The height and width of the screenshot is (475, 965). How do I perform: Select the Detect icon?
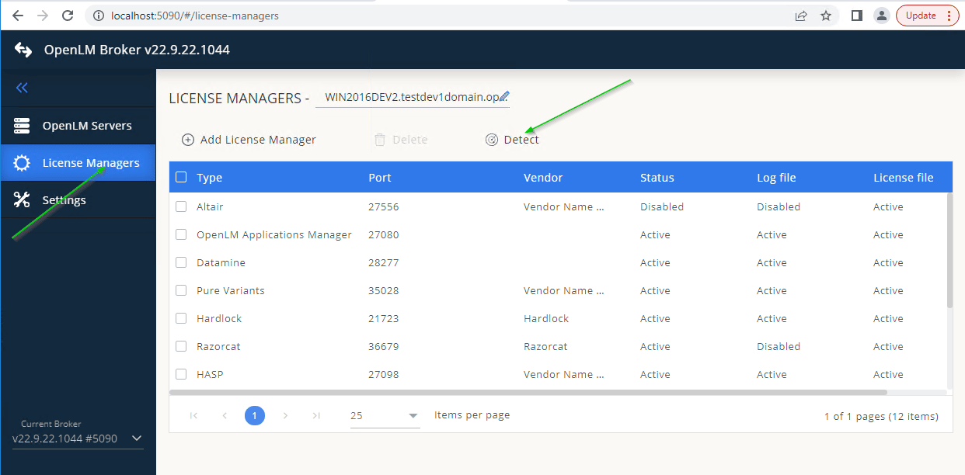[x=492, y=139]
